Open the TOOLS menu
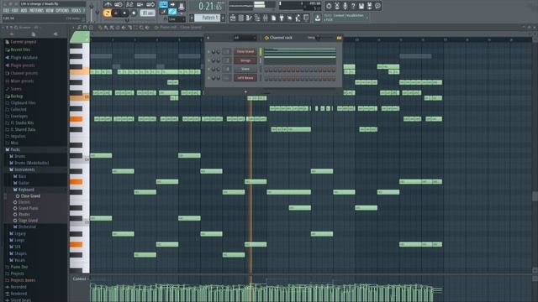The height and width of the screenshot is (302, 538). tap(76, 11)
